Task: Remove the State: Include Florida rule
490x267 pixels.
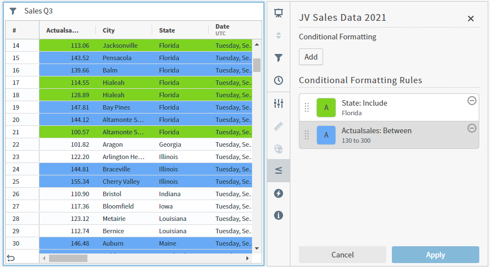Action: coord(471,101)
